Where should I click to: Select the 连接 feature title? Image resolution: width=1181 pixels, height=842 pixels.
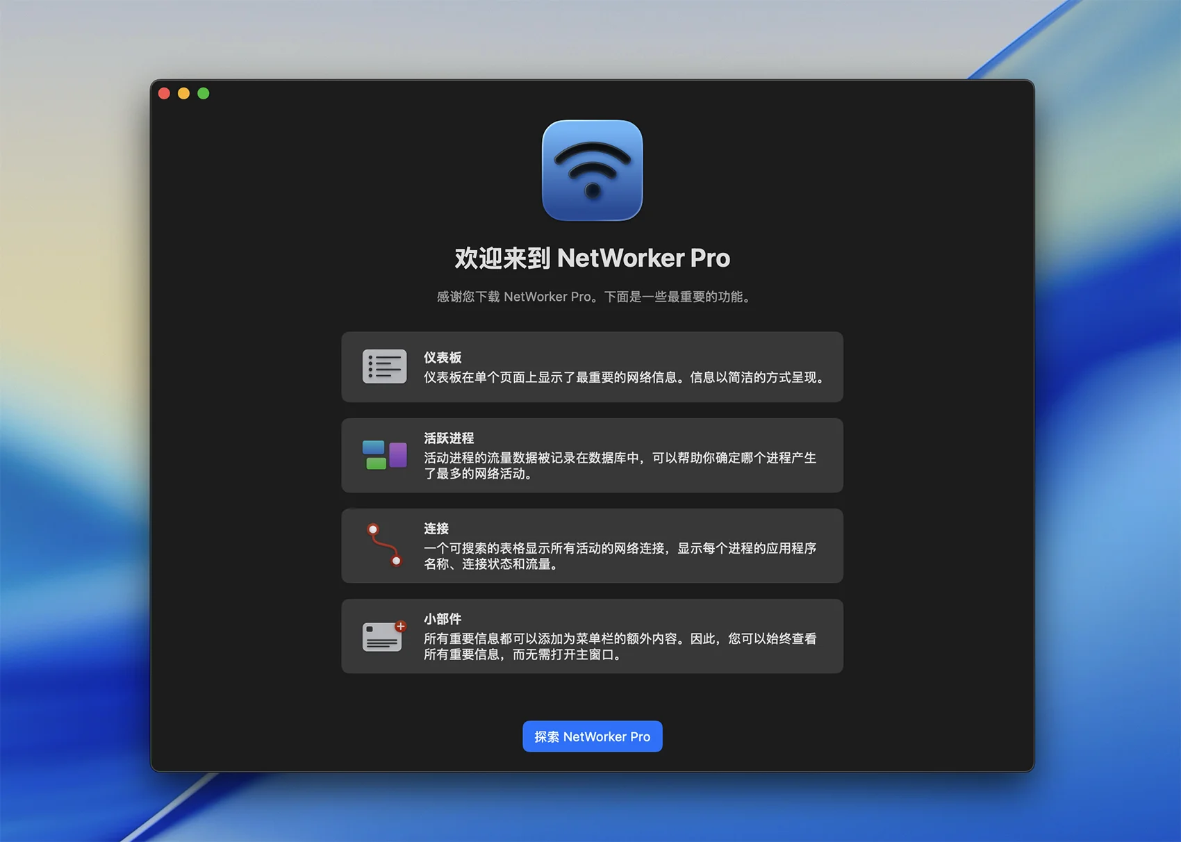(436, 529)
